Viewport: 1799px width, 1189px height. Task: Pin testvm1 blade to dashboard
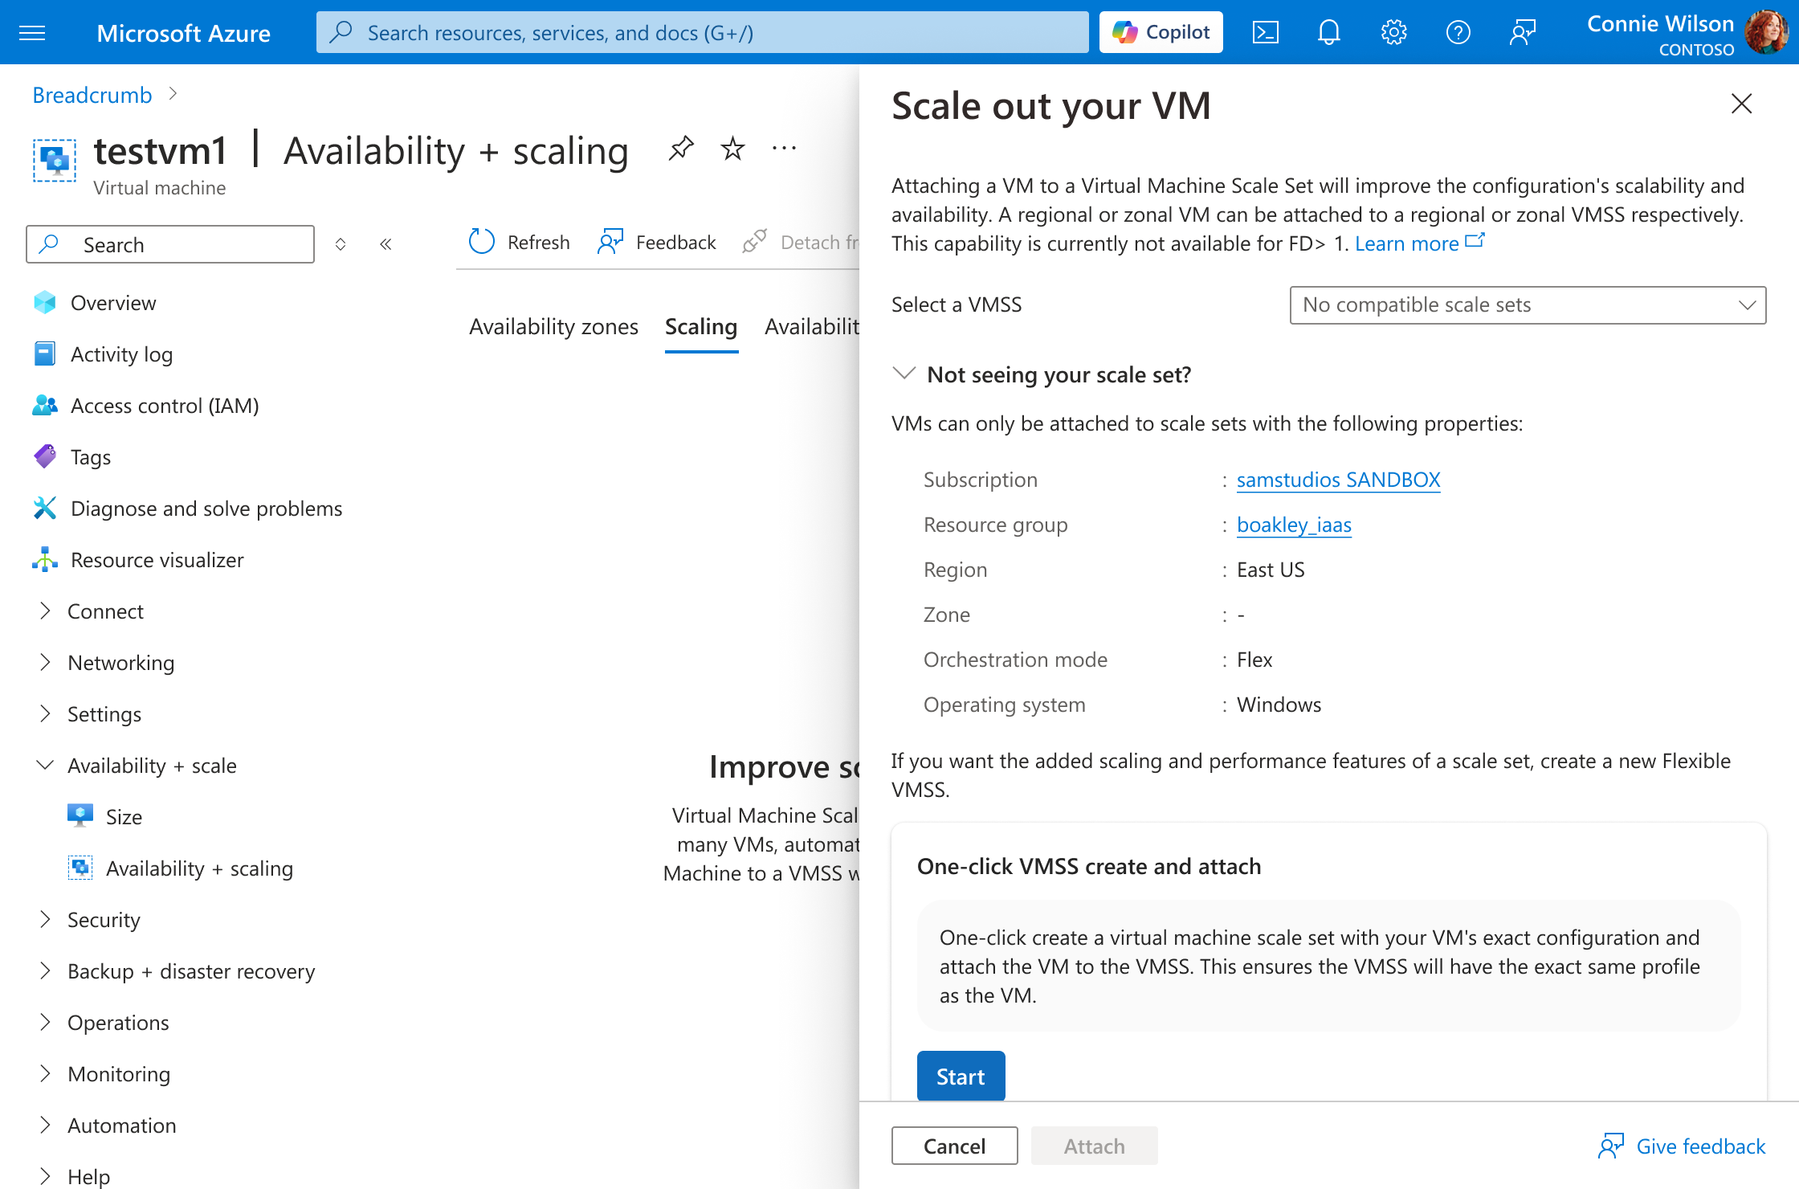pos(681,149)
